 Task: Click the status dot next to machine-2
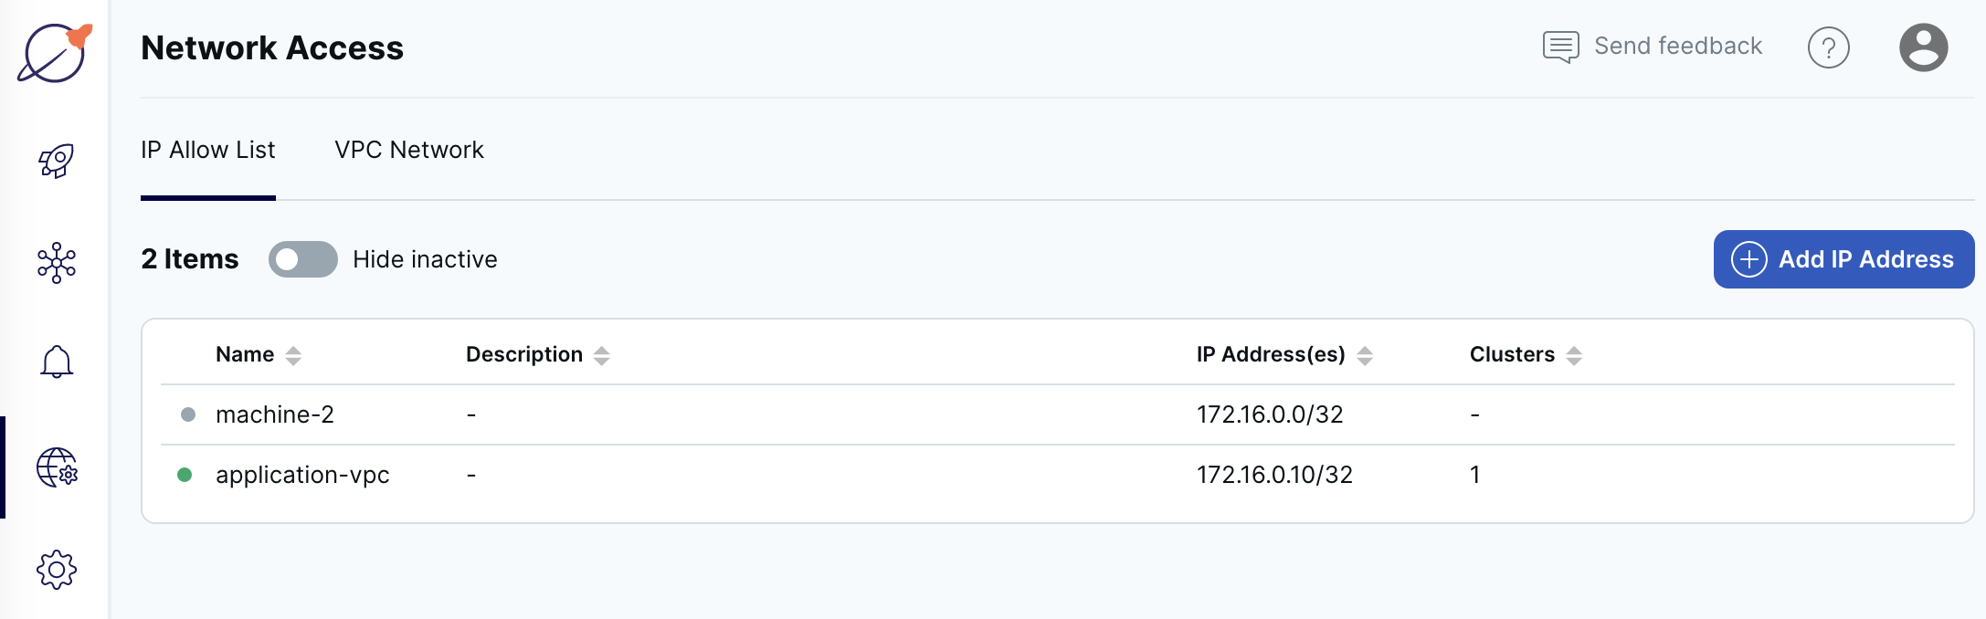coord(188,414)
